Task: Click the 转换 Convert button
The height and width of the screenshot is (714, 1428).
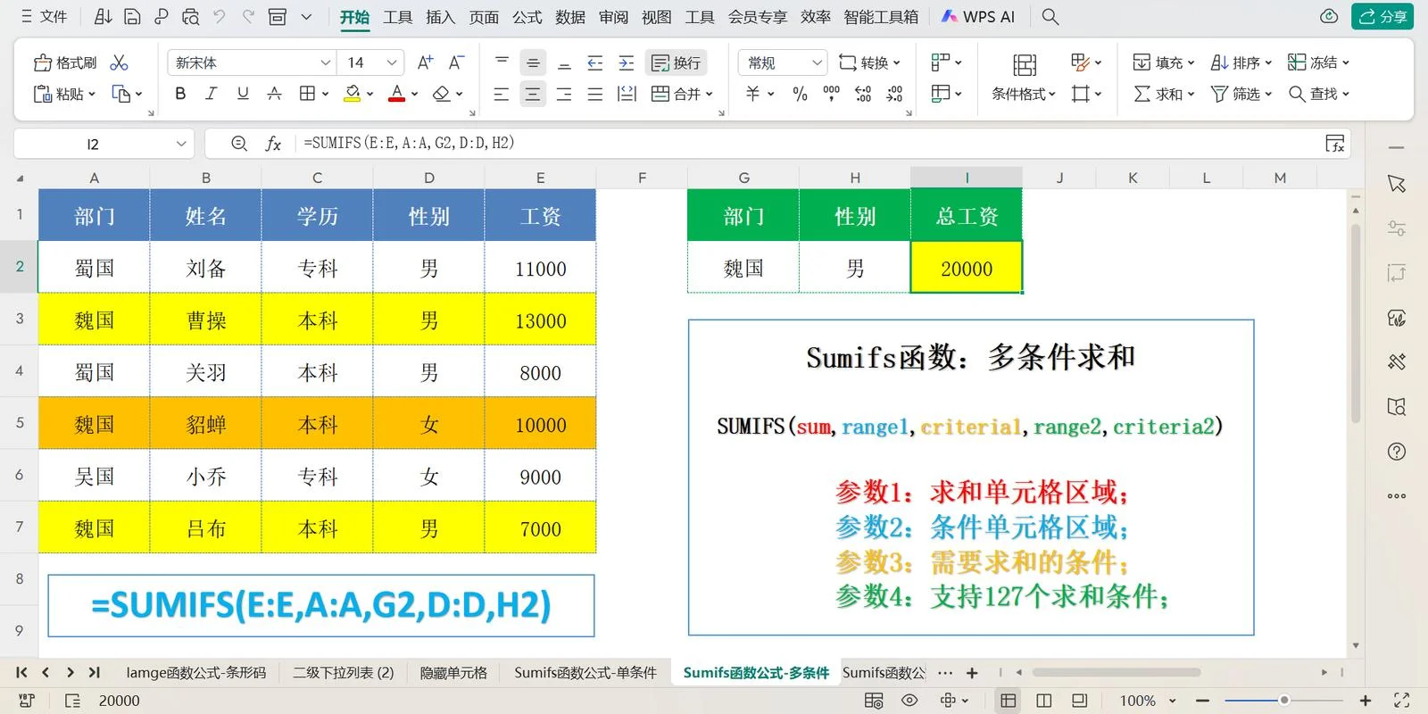Action: point(869,62)
